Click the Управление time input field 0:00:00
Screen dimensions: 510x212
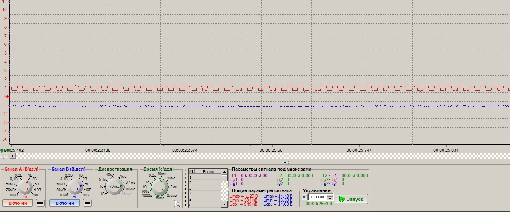tap(317, 197)
